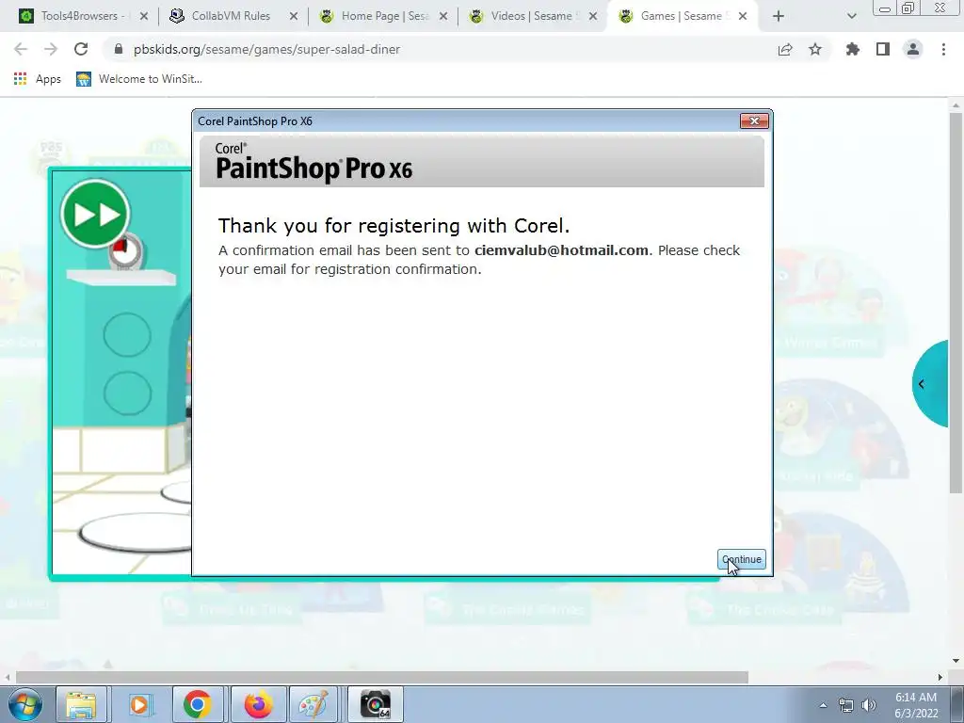This screenshot has height=723, width=964.
Task: Toggle the Chrome side panel
Action: tap(883, 49)
